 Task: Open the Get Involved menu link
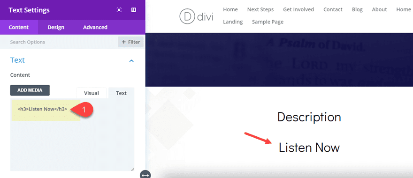[x=298, y=9]
